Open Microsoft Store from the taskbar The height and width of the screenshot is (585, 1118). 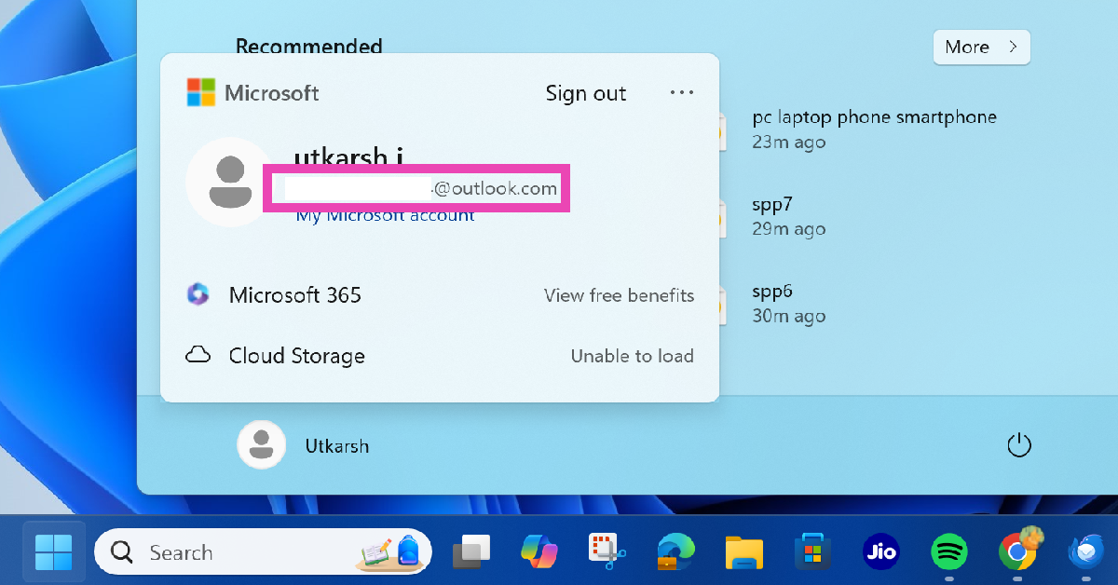coord(811,552)
